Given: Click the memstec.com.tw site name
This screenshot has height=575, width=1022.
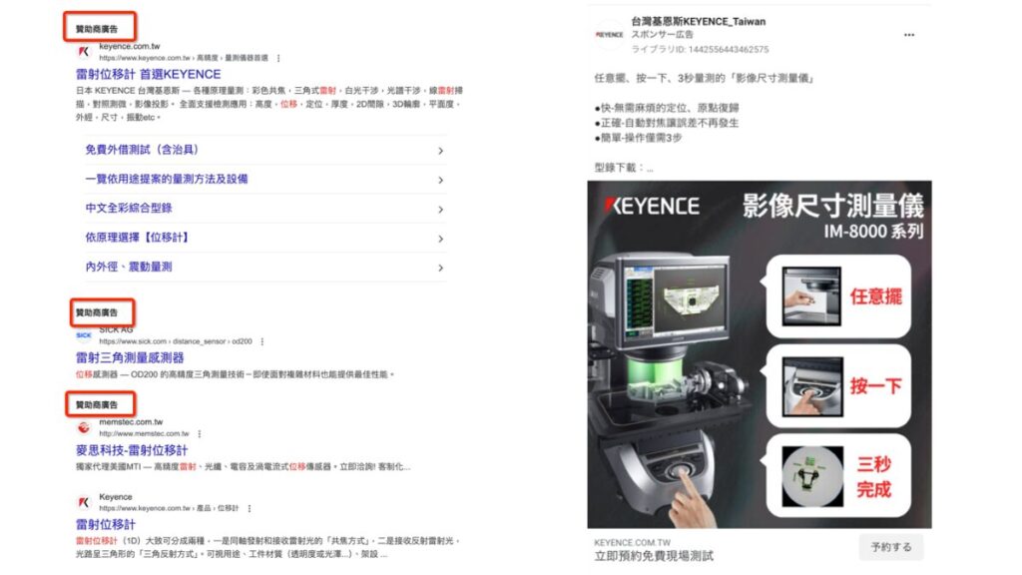Looking at the screenshot, I should [131, 422].
